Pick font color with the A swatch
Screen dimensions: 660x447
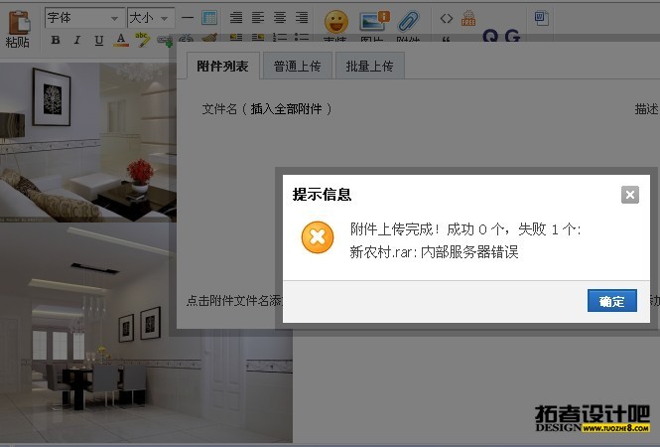[x=121, y=41]
